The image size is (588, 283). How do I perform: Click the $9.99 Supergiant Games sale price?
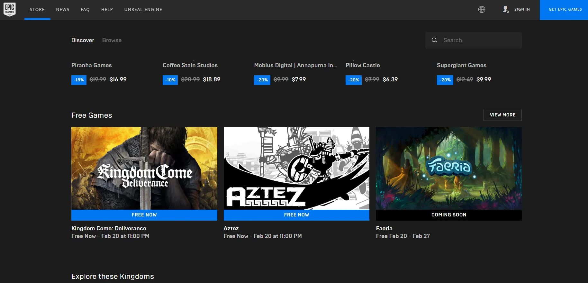point(484,79)
